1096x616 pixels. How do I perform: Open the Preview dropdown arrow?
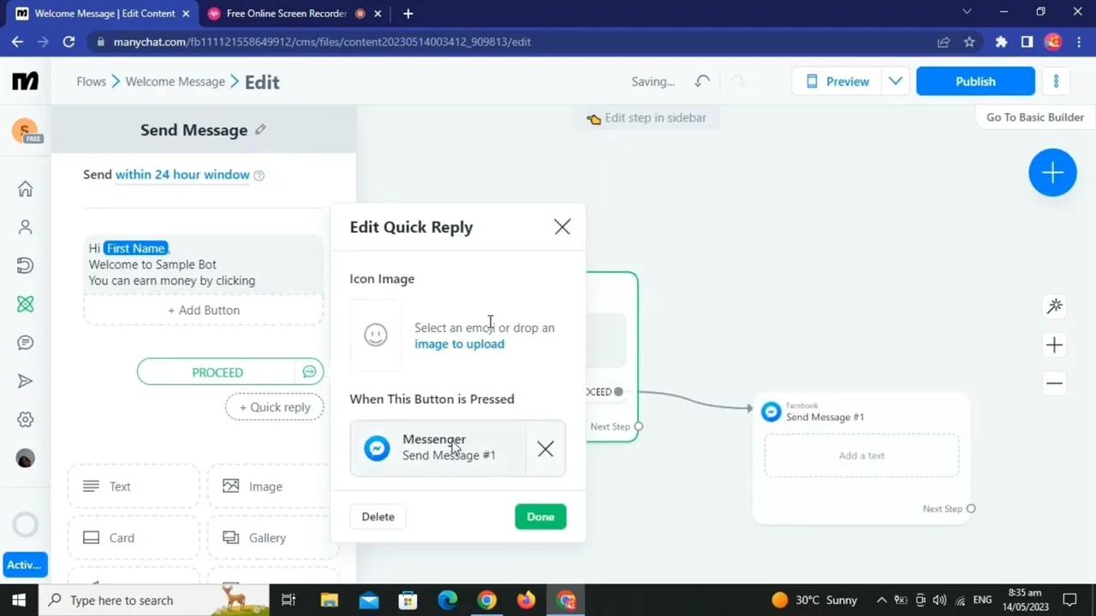click(x=896, y=80)
